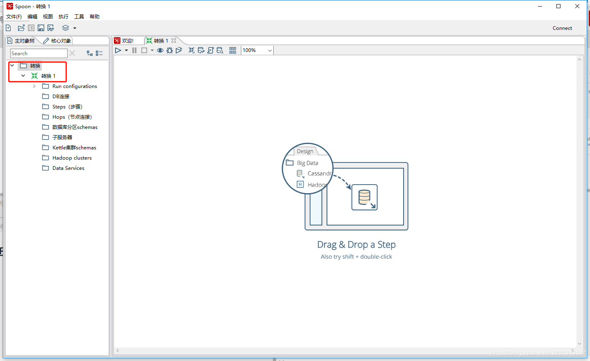Click the Save As toolbar icon
590x361 pixels.
pos(51,28)
